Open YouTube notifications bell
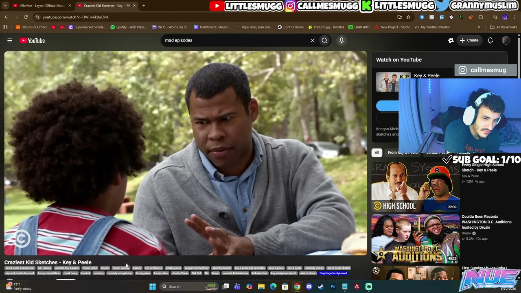The height and width of the screenshot is (293, 521). [x=490, y=40]
